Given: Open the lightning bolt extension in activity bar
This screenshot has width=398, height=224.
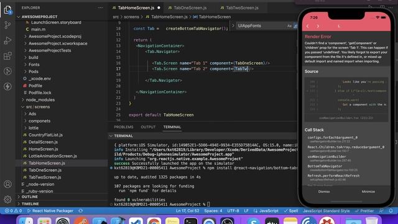Looking at the screenshot, I should (7, 86).
